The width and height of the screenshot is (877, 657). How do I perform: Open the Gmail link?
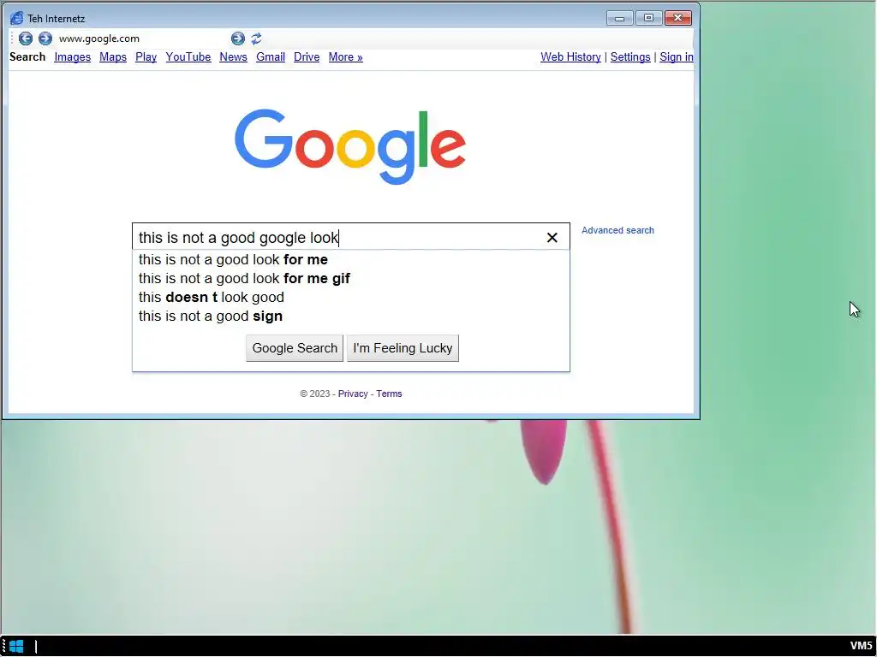pos(271,57)
